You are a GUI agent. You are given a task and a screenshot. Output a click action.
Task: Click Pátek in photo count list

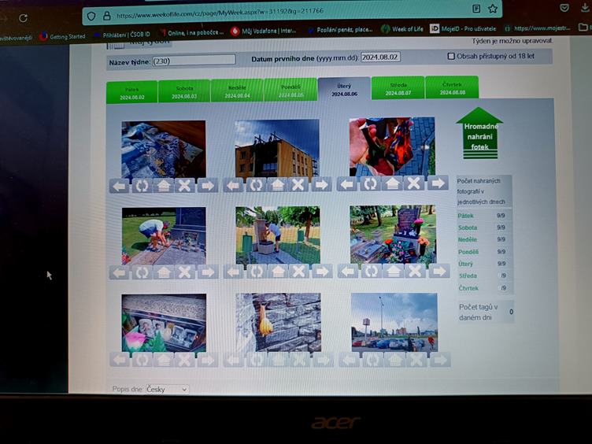click(465, 216)
